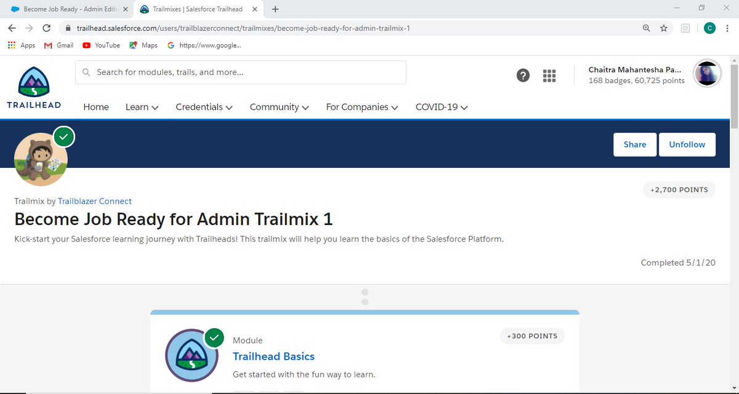Open YouTube bookmark

tap(102, 45)
